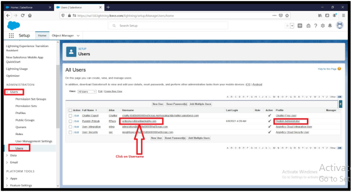Open the All Users view dropdown
This screenshot has height=192, width=351.
(87, 91)
